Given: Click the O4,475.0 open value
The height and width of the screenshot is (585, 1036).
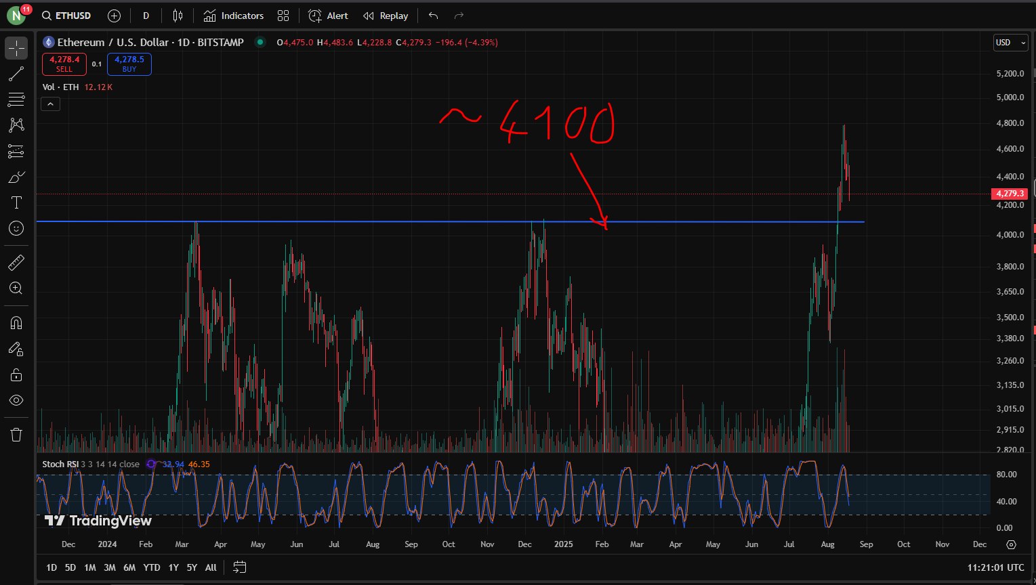Looking at the screenshot, I should point(295,42).
